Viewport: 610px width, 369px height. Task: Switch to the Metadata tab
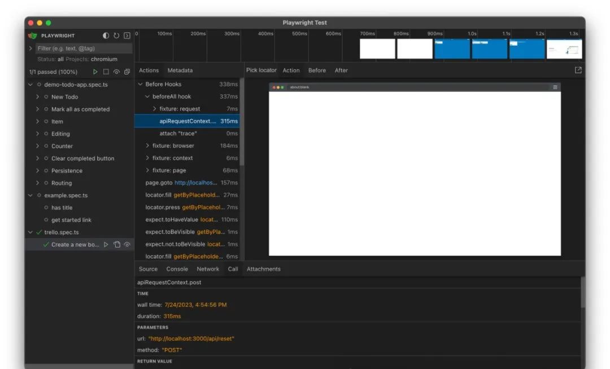180,71
